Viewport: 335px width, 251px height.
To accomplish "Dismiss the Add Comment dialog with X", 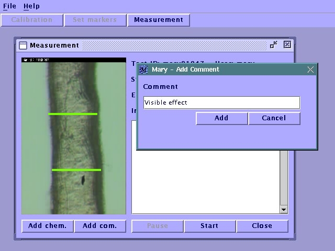I will click(310, 70).
